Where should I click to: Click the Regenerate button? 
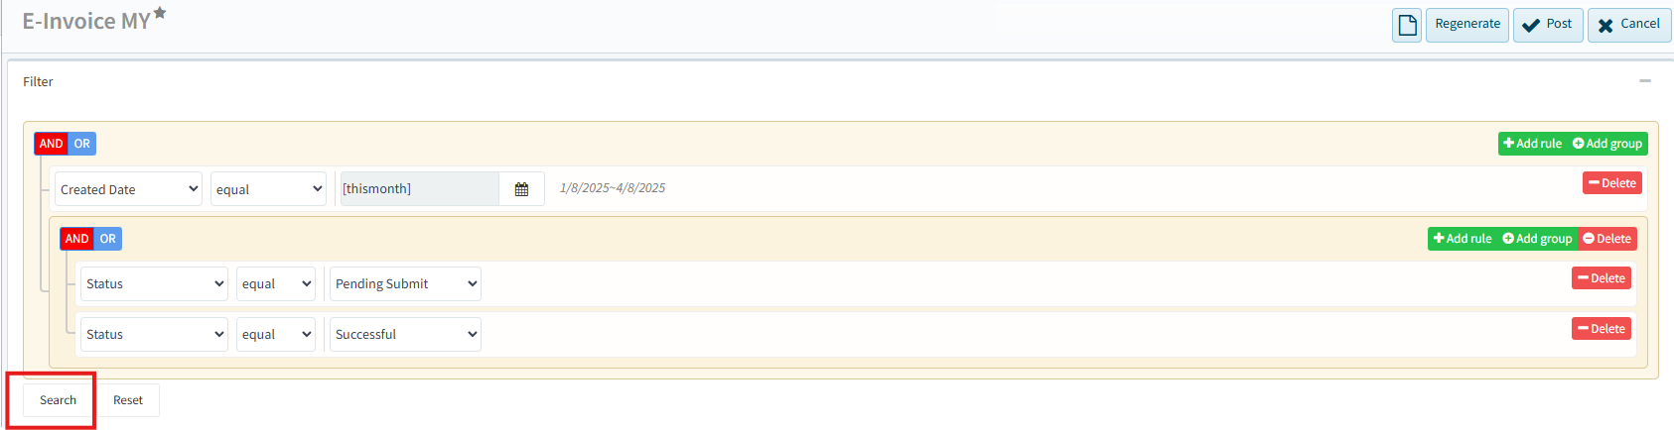pyautogui.click(x=1466, y=25)
